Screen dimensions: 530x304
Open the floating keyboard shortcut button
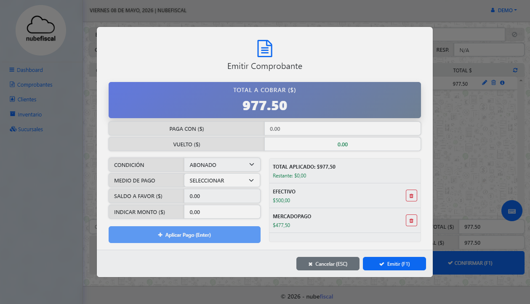pos(512,211)
